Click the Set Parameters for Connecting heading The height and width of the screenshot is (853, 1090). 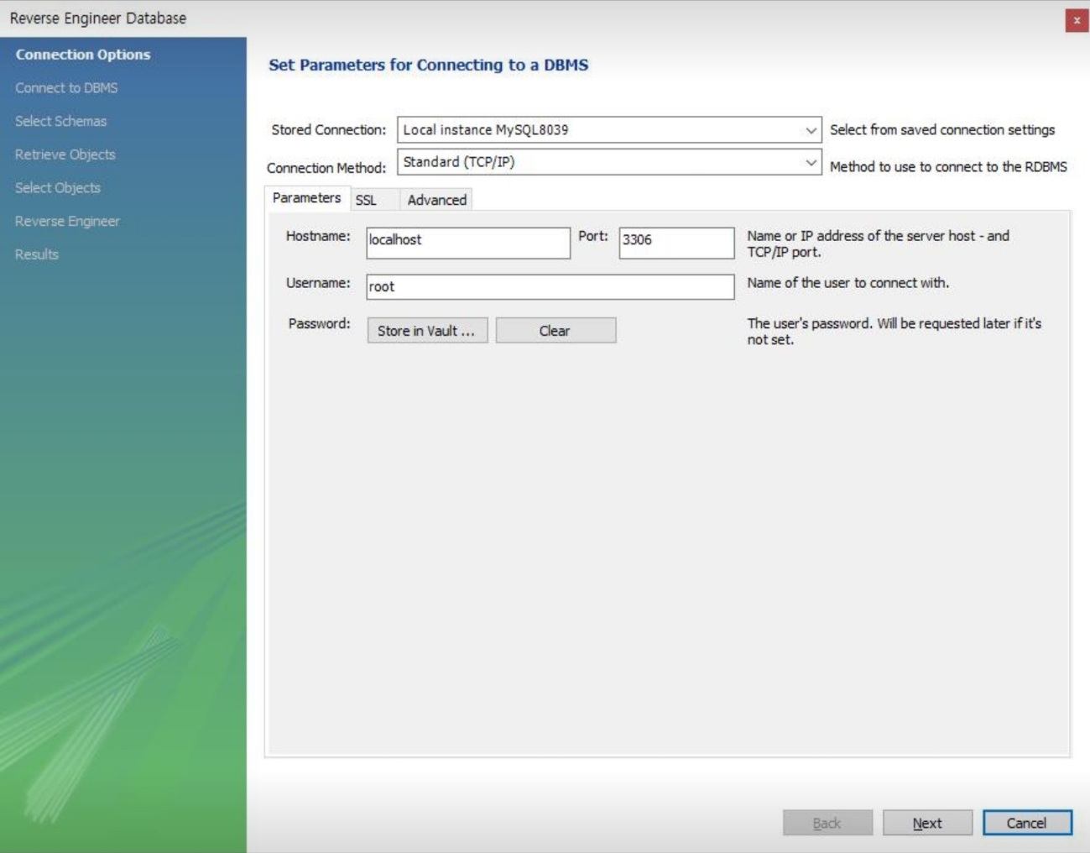pos(428,65)
